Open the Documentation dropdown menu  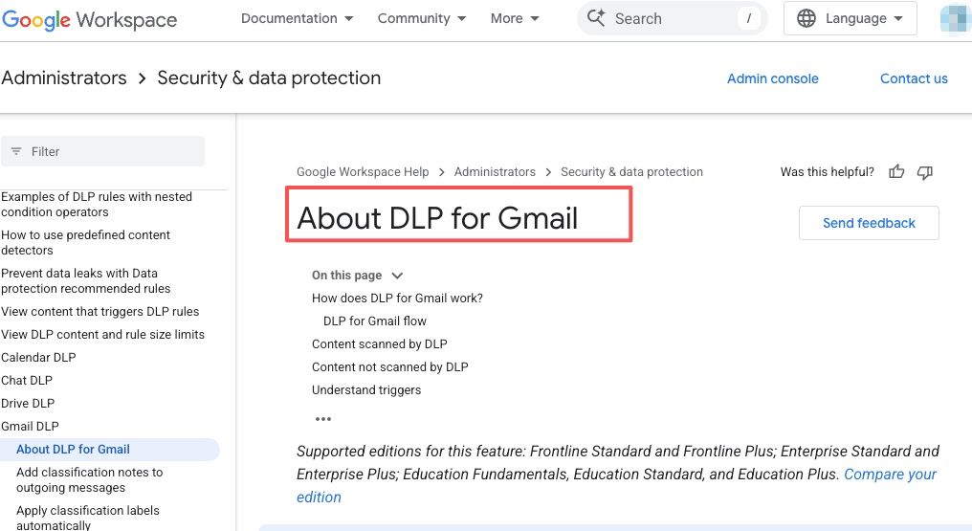click(297, 18)
